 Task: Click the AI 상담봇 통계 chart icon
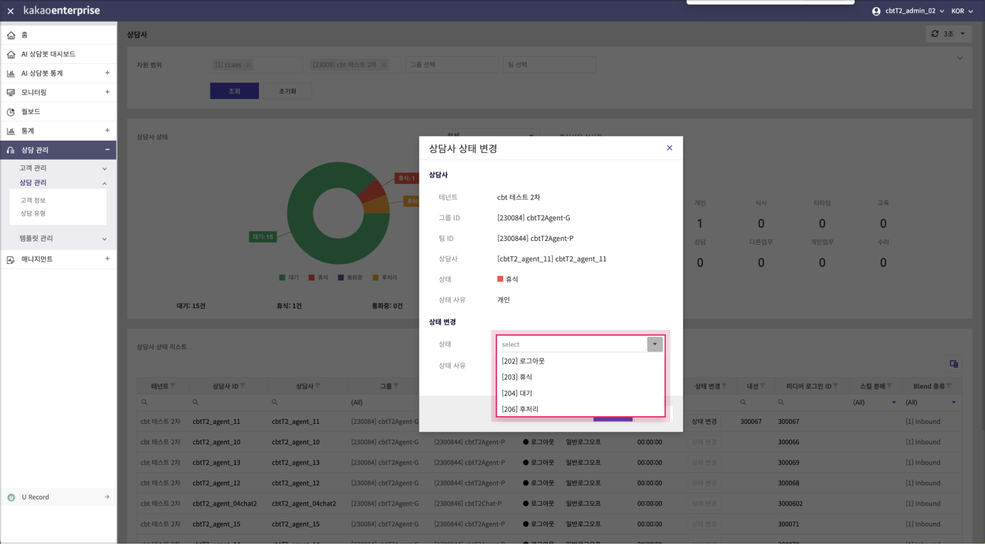[11, 74]
